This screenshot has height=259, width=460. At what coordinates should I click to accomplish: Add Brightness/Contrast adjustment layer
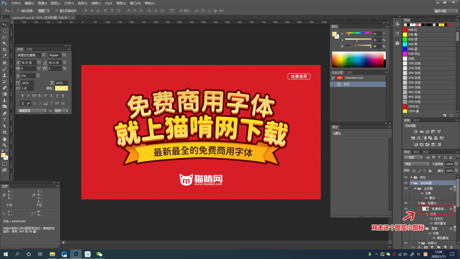(416, 132)
